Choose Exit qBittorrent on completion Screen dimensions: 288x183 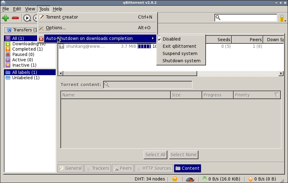(181, 46)
